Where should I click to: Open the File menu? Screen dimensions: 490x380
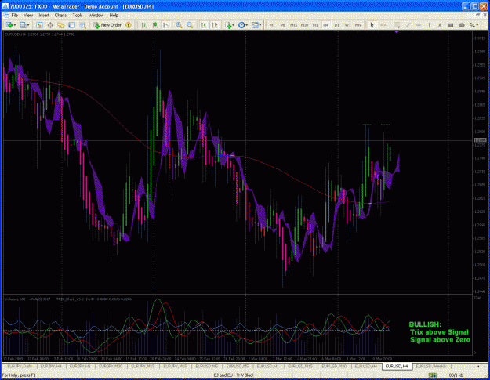click(15, 16)
